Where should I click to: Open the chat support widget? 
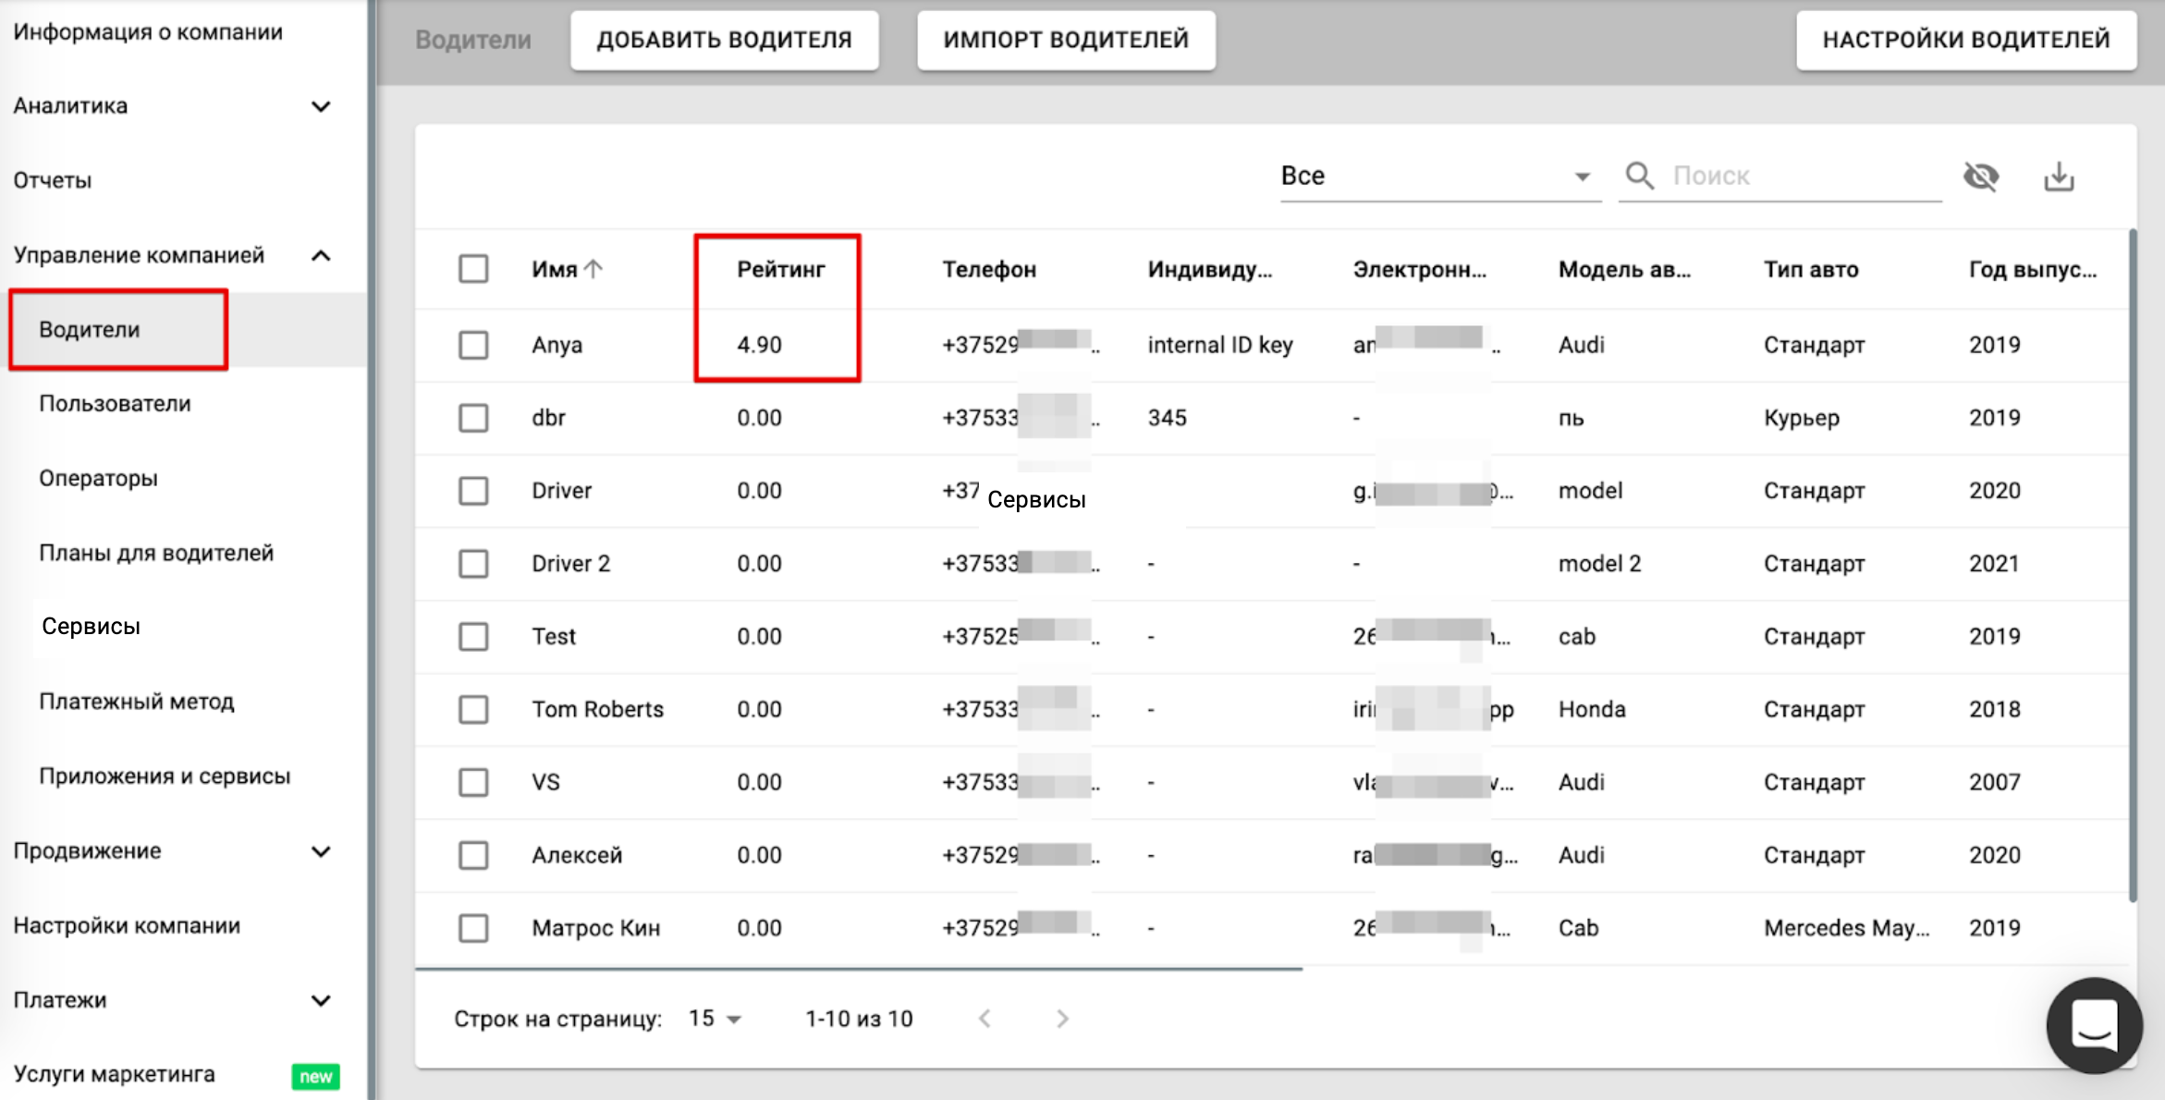[x=2093, y=1024]
